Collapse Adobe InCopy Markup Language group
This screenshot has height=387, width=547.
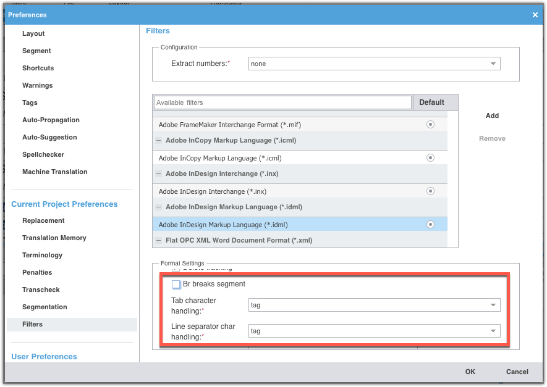(x=158, y=140)
